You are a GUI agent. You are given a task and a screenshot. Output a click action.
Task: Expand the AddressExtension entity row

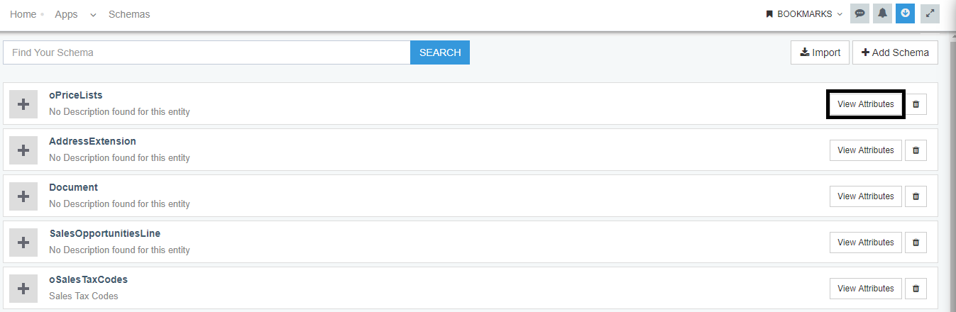(23, 150)
